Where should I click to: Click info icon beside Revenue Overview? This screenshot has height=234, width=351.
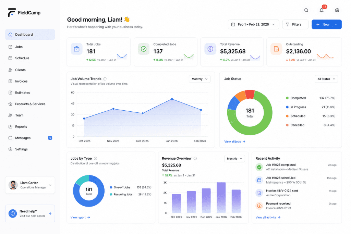click(x=195, y=158)
